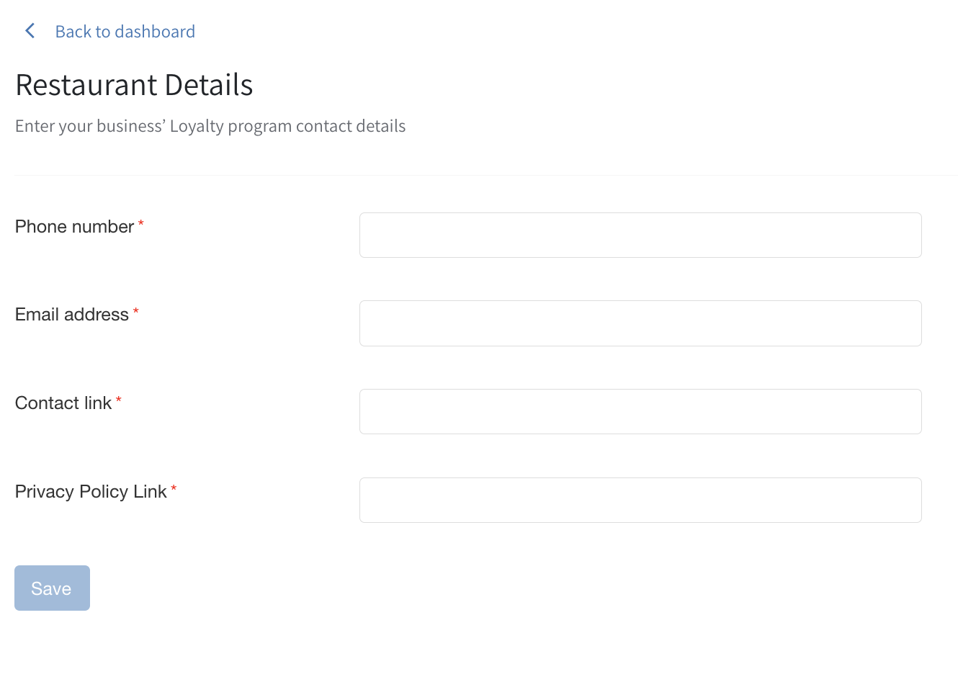Click the 'Email address' field label
Viewport: 958px width, 700px height.
pos(71,315)
